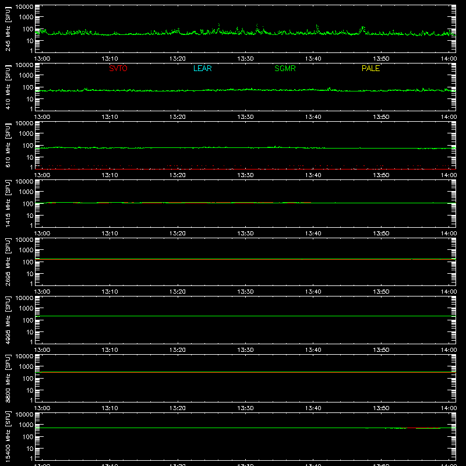The image size is (466, 466).
Task: Click the 10000 y-axis value in 4995 MHz panel
Action: pos(24,298)
